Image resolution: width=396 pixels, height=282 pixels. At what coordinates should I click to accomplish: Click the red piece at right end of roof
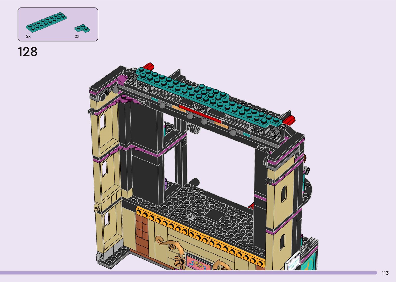(289, 120)
